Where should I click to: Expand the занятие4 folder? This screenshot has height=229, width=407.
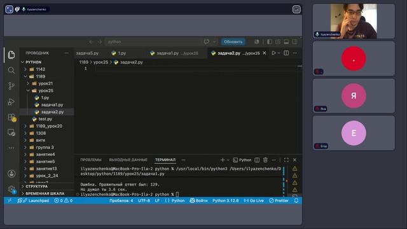(x=45, y=154)
